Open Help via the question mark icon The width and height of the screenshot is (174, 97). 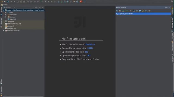(85, 2)
